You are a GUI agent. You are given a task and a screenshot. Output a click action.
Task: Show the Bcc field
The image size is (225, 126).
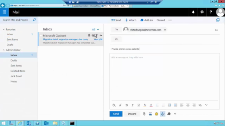(216, 30)
